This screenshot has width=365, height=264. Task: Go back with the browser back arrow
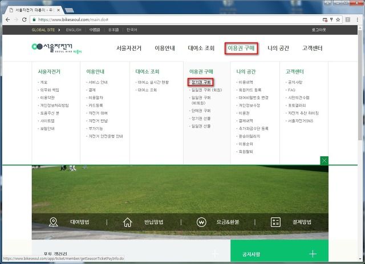[x=7, y=19]
